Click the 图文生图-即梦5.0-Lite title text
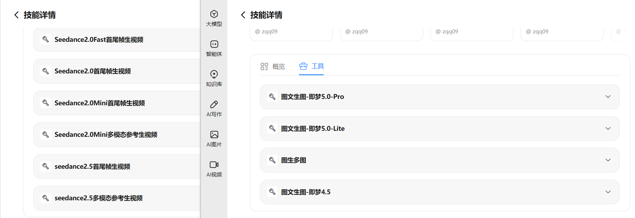The image size is (635, 218). click(x=313, y=128)
